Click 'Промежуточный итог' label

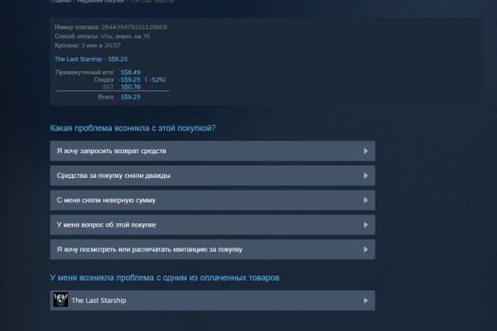[84, 72]
